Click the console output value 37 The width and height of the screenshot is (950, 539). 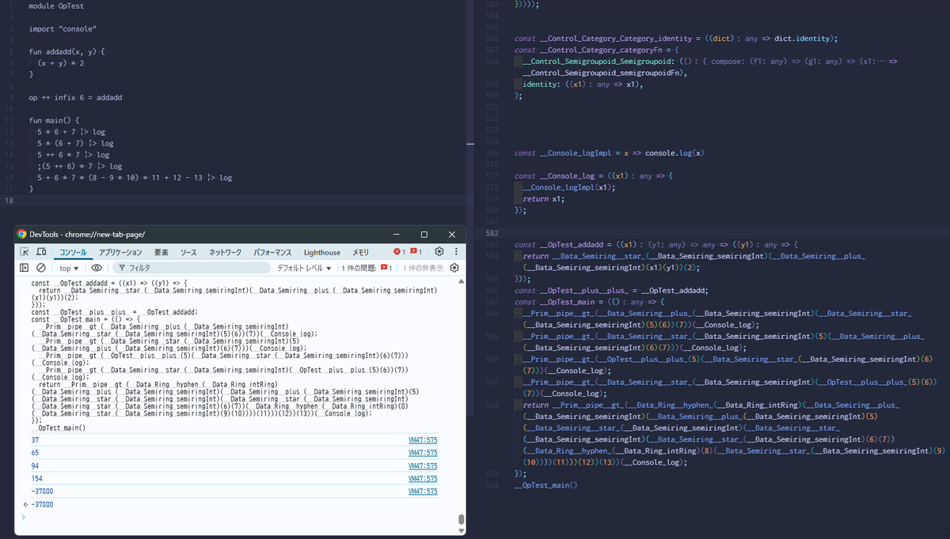tap(35, 439)
